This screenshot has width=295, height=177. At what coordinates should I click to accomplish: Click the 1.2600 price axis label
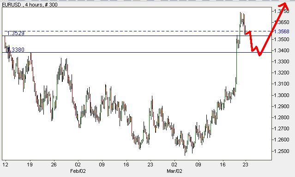point(282,140)
